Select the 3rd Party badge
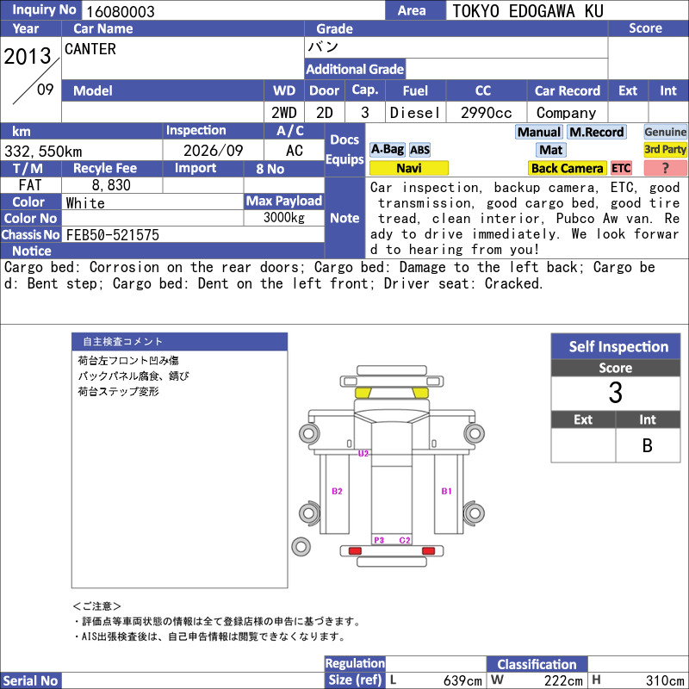689x689 pixels. (665, 150)
